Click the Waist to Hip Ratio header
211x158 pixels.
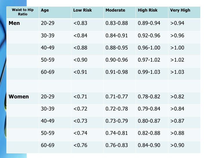(23, 12)
